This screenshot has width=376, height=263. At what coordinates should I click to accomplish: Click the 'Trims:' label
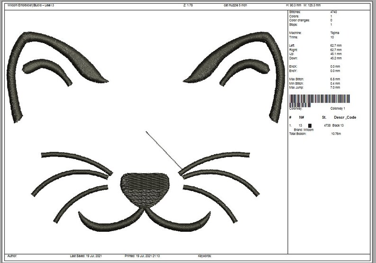click(294, 37)
